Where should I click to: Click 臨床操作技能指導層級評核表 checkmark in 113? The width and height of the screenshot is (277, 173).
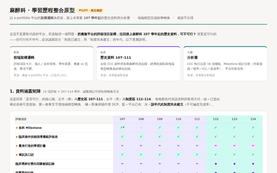tap(235, 137)
